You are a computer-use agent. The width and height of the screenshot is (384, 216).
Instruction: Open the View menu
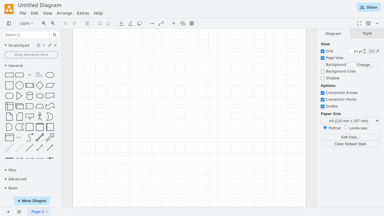tap(48, 13)
